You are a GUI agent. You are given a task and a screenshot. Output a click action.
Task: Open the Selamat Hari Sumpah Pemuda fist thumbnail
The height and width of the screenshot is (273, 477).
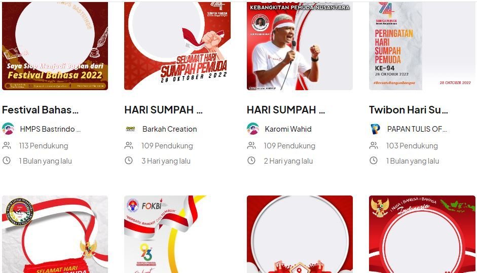[177, 46]
